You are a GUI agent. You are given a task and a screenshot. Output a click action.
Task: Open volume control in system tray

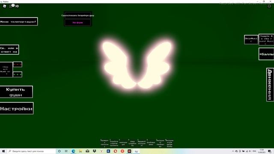250,151
